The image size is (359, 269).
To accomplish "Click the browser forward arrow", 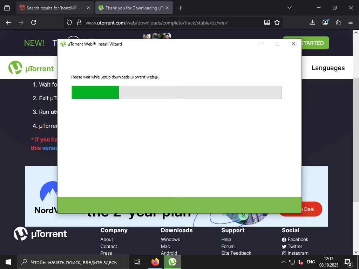I will pyautogui.click(x=21, y=22).
